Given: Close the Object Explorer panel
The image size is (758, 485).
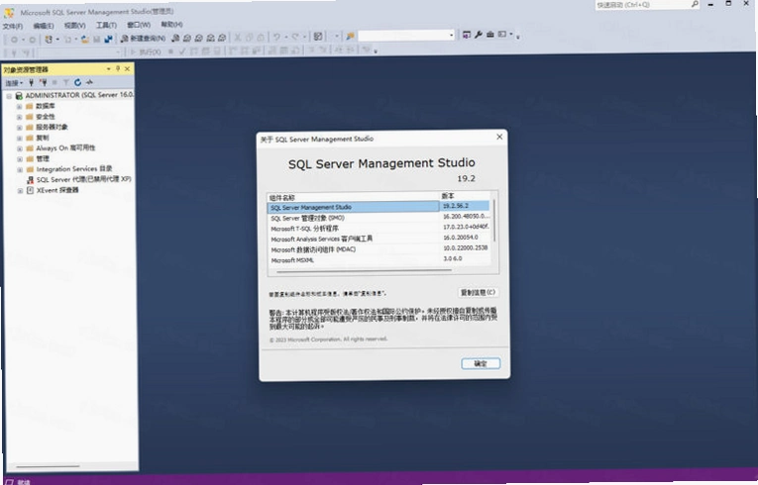Looking at the screenshot, I should tap(127, 69).
